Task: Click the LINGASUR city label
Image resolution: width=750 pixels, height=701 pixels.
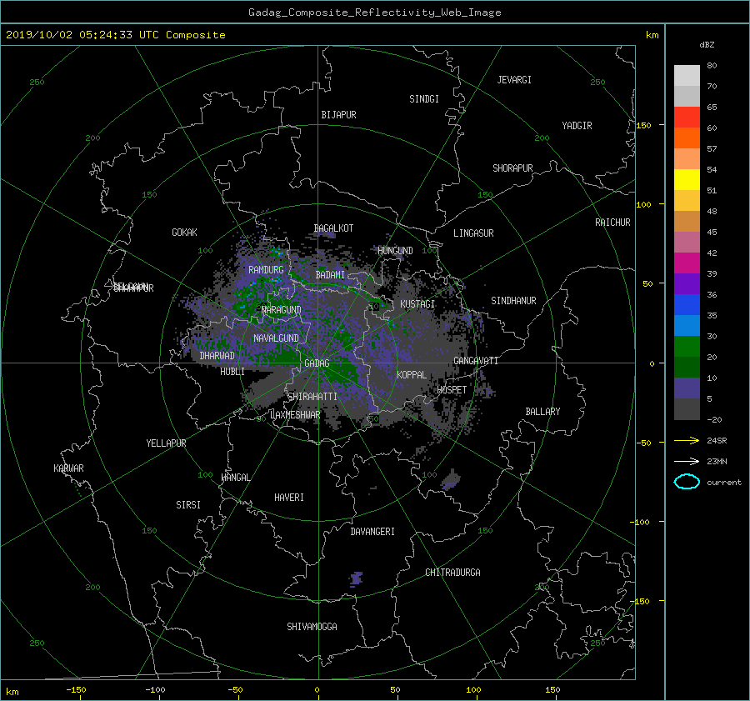Action: [473, 233]
